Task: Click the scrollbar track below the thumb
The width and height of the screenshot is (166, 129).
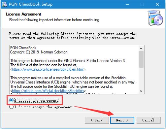Action: [x=141, y=78]
